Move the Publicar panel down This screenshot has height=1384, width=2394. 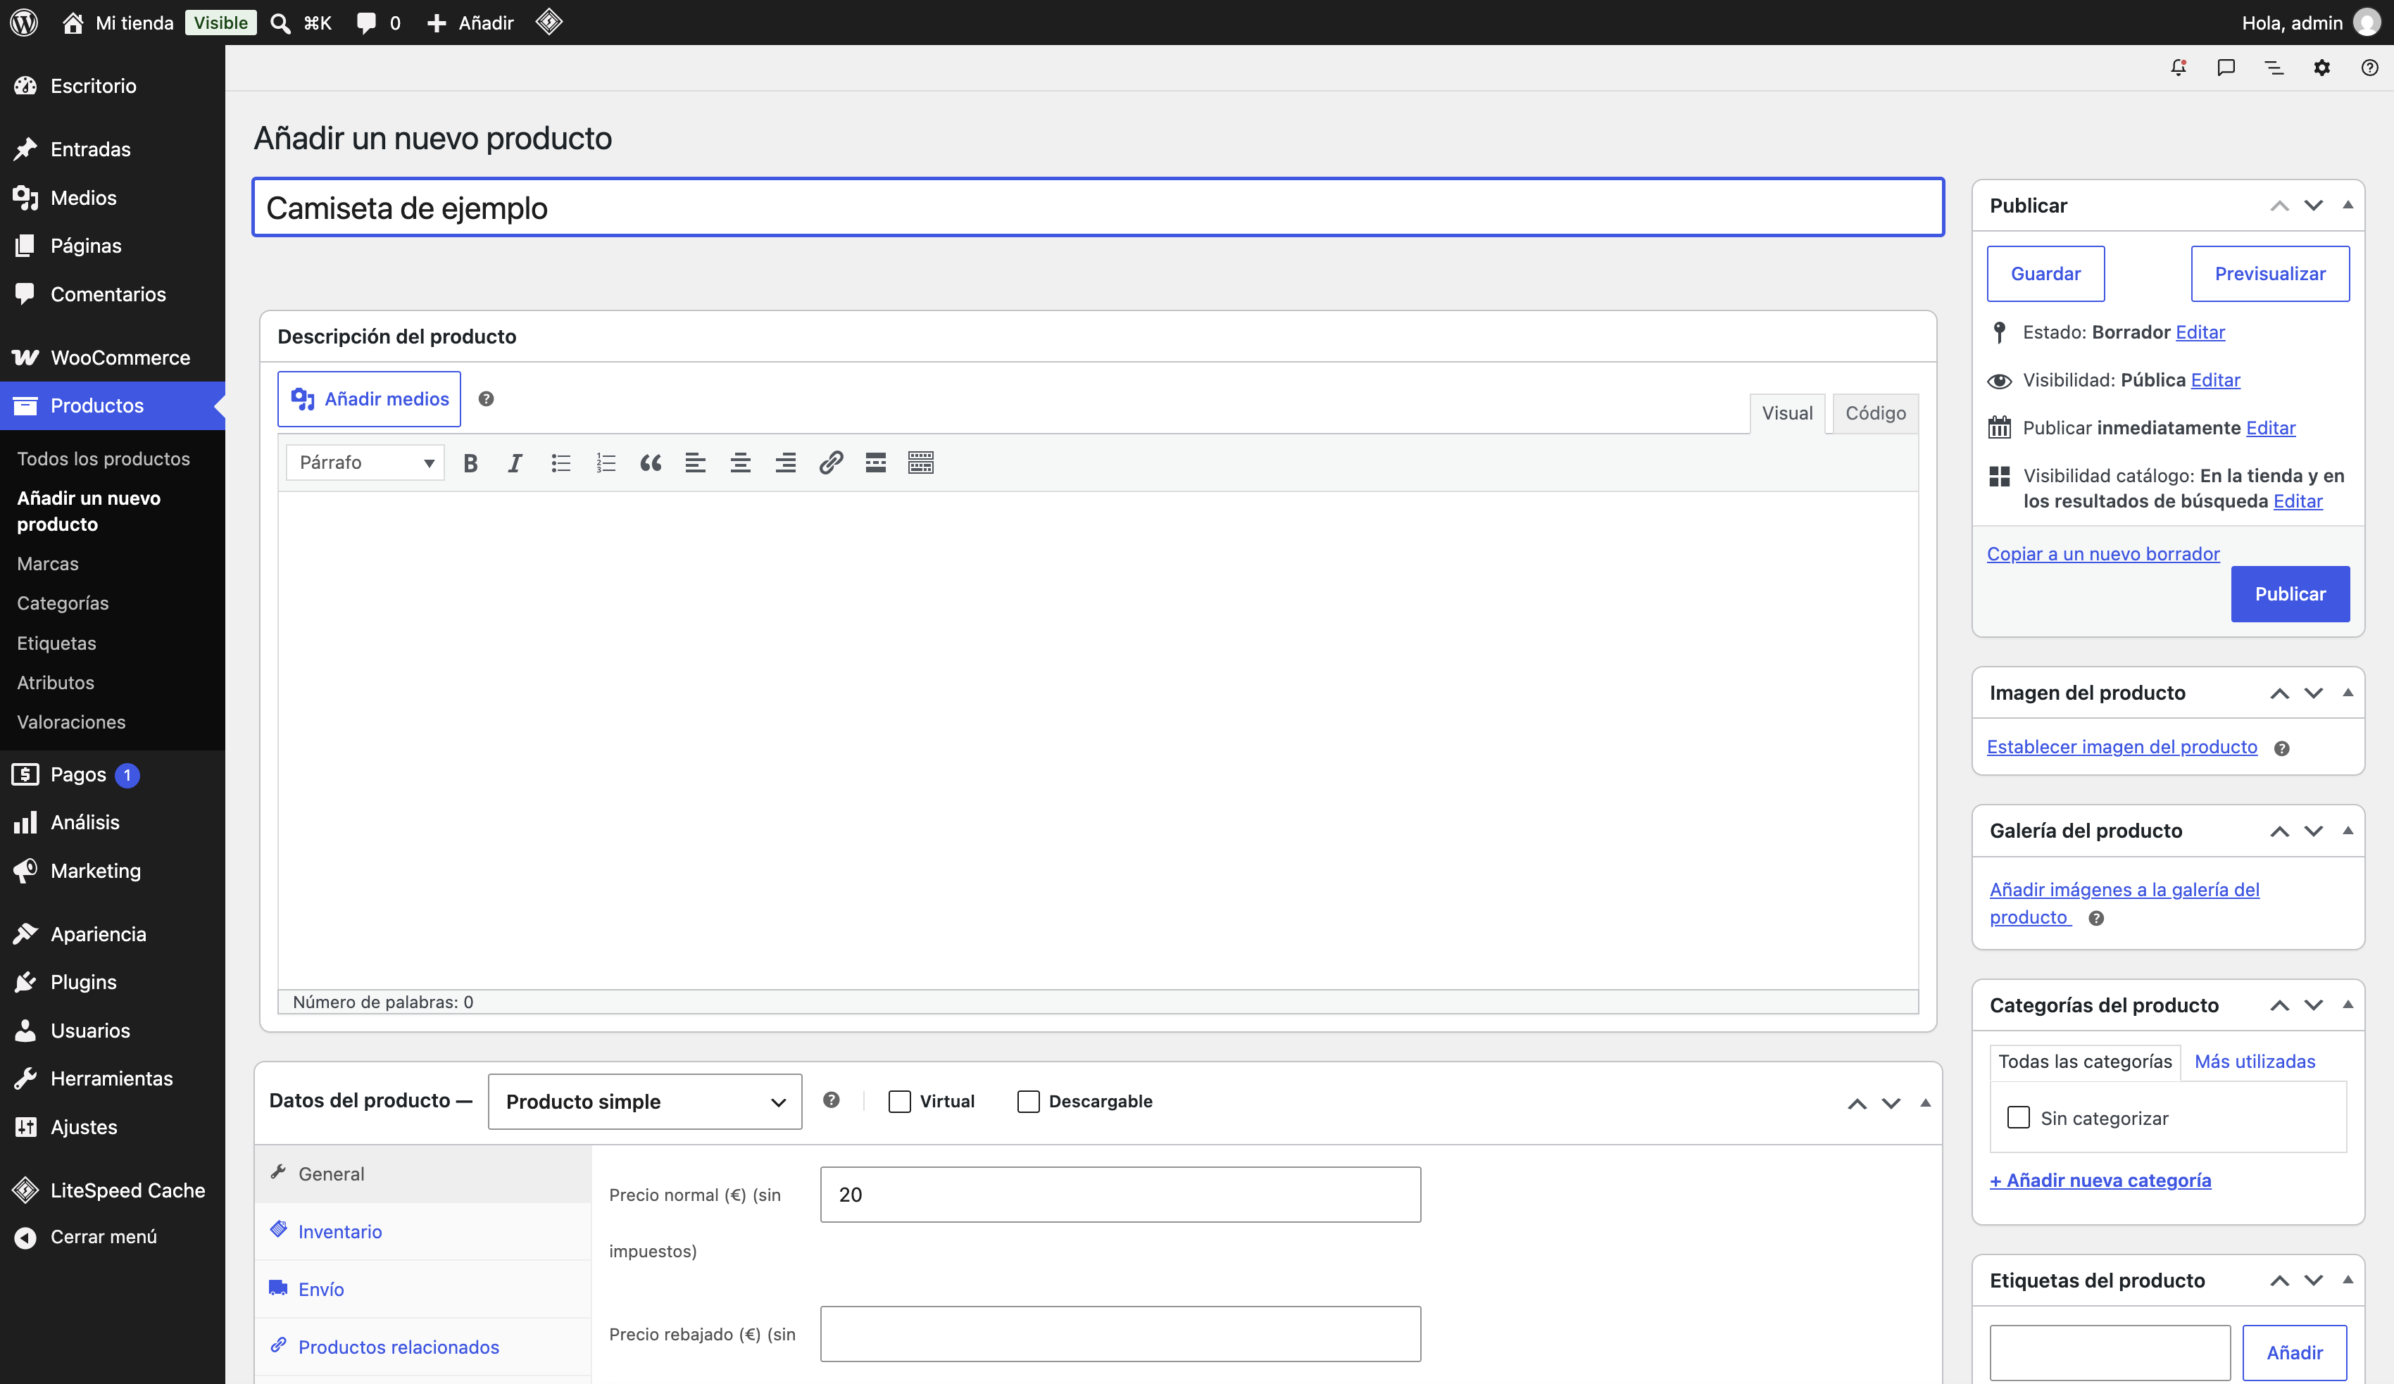click(x=2313, y=205)
